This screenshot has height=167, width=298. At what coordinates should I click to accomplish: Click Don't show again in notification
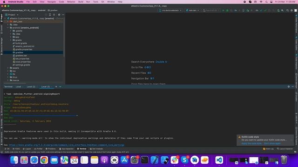272,143
